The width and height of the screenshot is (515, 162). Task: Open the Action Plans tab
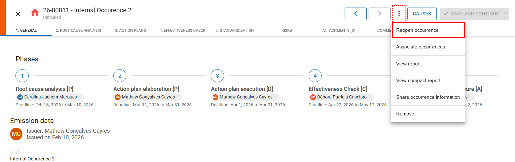pos(130,31)
